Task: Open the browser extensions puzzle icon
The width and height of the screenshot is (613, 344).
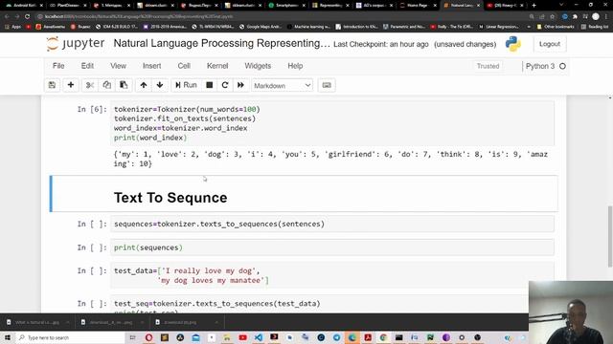Action: click(x=575, y=17)
